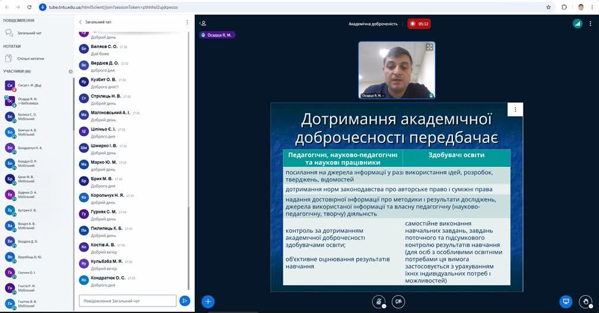The width and height of the screenshot is (599, 313).
Task: Click the red recording timer indicator
Action: point(419,24)
